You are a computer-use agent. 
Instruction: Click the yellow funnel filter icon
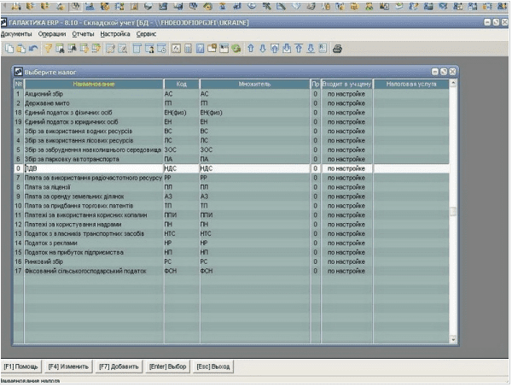(48, 49)
